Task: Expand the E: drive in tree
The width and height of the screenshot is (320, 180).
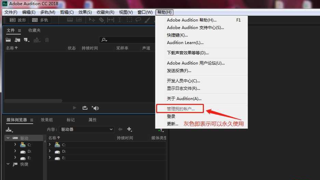Action: (15, 157)
